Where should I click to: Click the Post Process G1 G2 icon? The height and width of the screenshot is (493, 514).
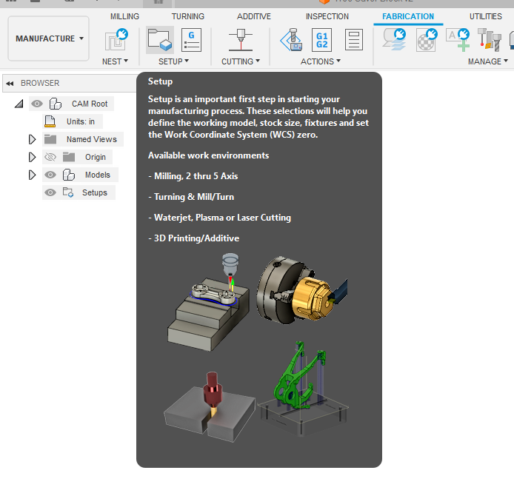point(322,40)
